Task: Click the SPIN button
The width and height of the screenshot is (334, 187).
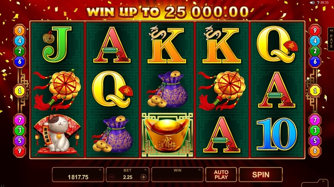Action: click(x=261, y=175)
